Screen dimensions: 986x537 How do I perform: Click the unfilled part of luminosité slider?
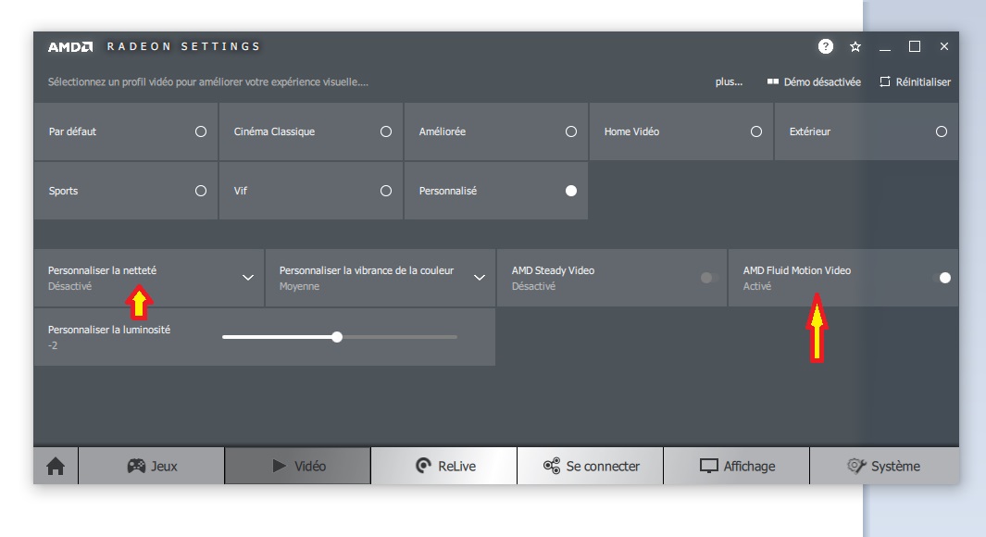(400, 337)
